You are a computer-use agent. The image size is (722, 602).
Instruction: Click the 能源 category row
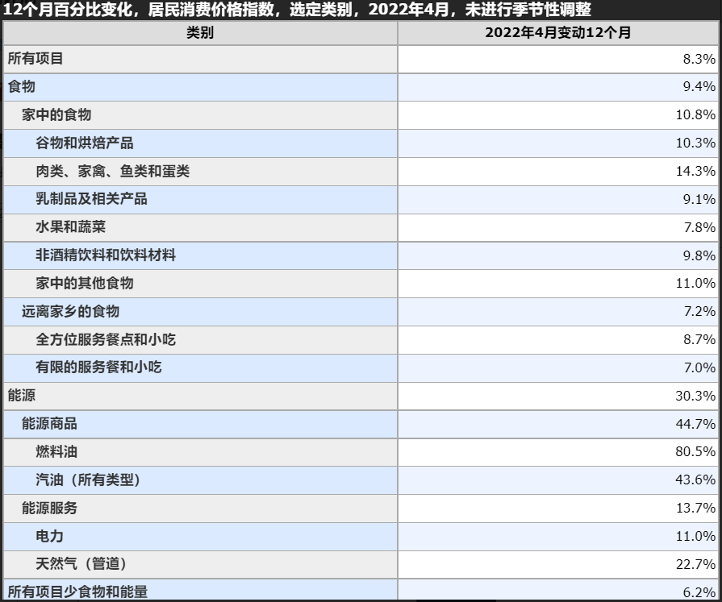click(23, 397)
